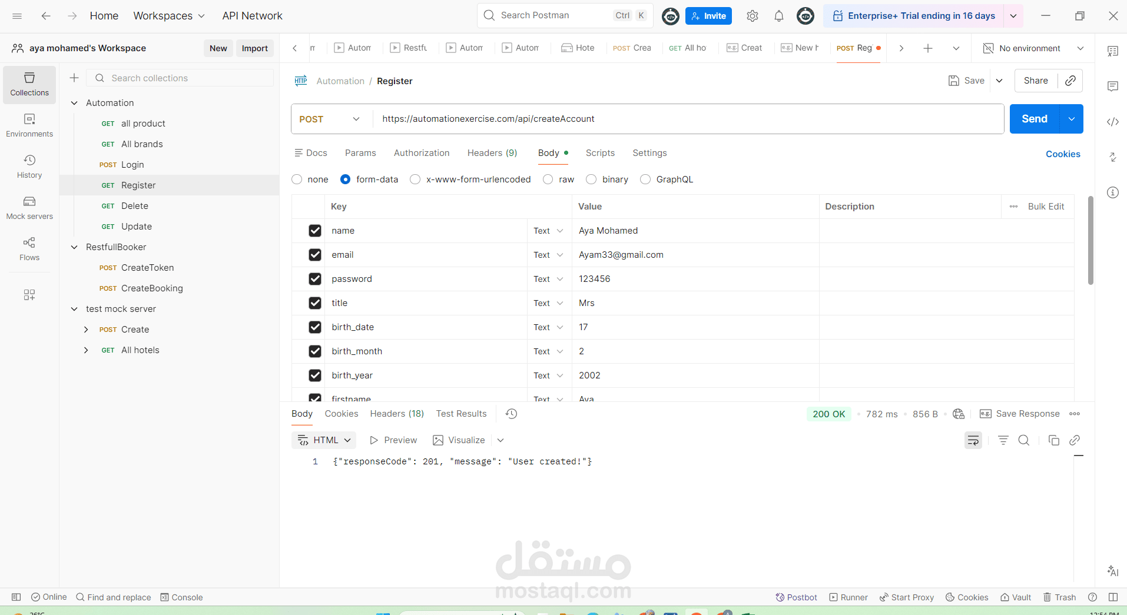The image size is (1127, 615).
Task: Copy the response body
Action: (x=1054, y=440)
